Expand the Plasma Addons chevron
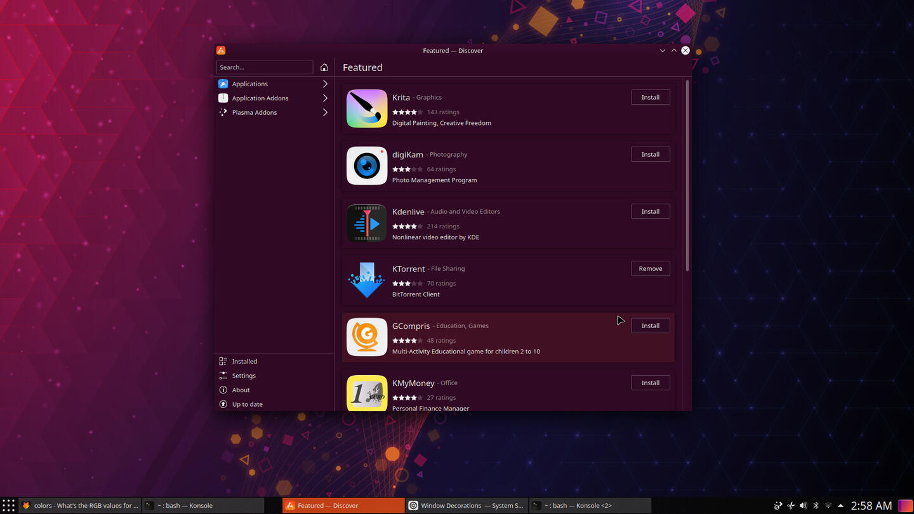Screen dimensions: 914x514 tap(325, 112)
